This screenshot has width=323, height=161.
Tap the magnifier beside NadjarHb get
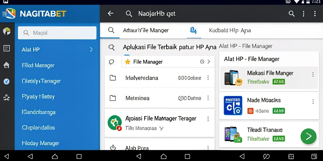click(x=129, y=14)
